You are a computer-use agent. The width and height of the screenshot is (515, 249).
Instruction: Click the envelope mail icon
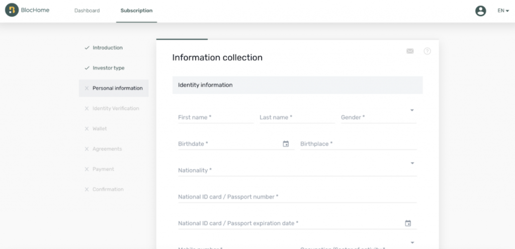[x=410, y=51]
